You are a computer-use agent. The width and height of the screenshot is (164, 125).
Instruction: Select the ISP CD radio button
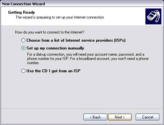point(23,71)
